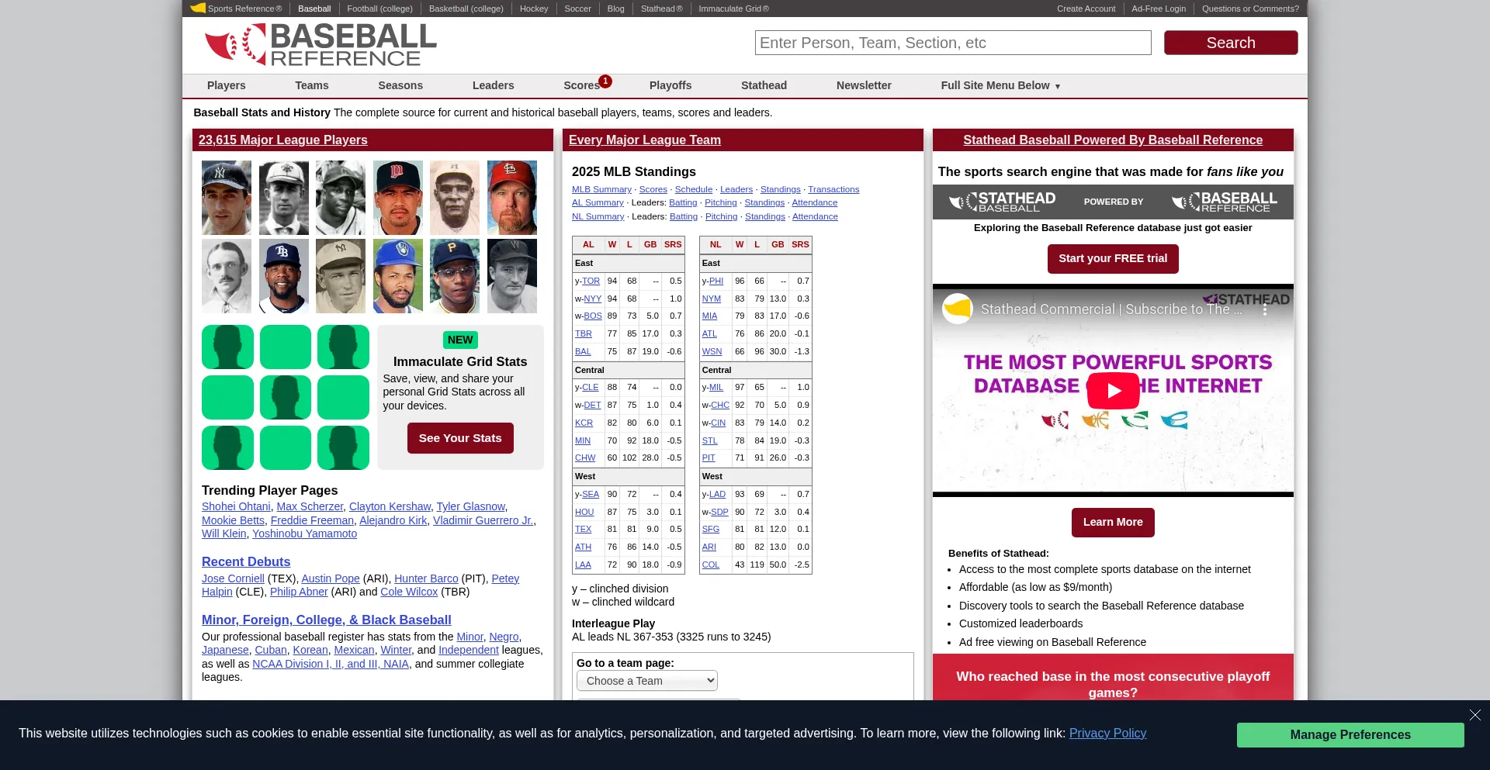
Task: Click the Stathead Baseball logo banner
Action: point(1002,202)
